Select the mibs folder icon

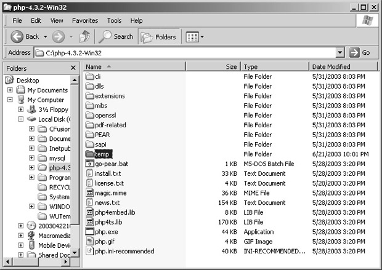[90, 106]
